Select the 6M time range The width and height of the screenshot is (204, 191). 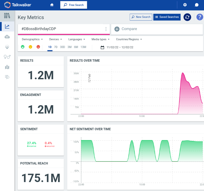tap(76, 47)
